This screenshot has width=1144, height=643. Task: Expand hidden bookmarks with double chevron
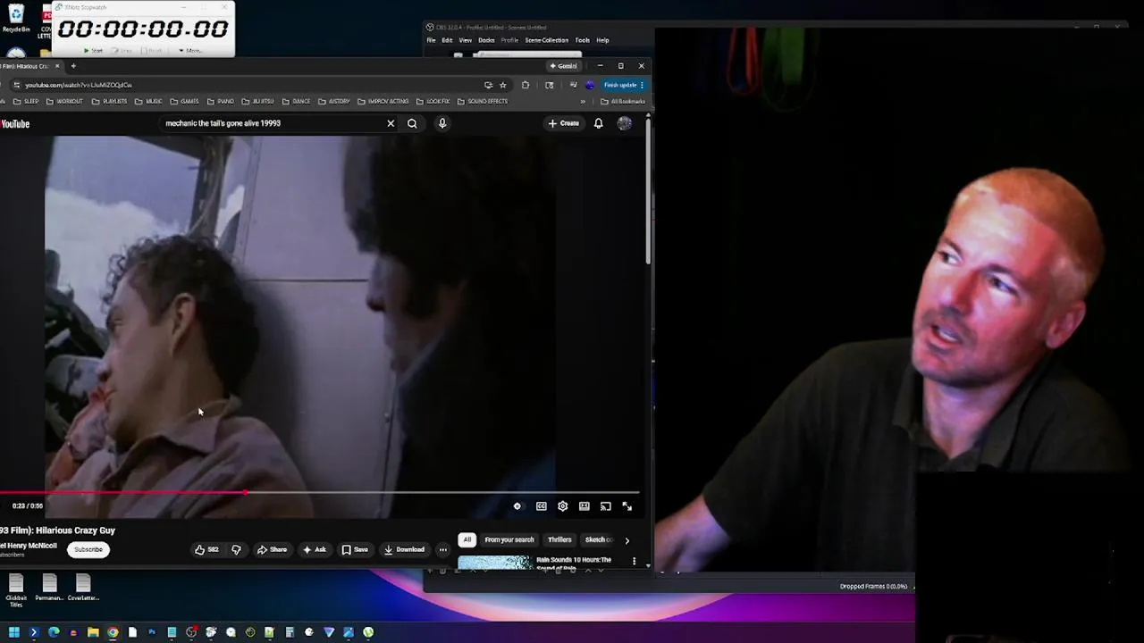pos(583,101)
